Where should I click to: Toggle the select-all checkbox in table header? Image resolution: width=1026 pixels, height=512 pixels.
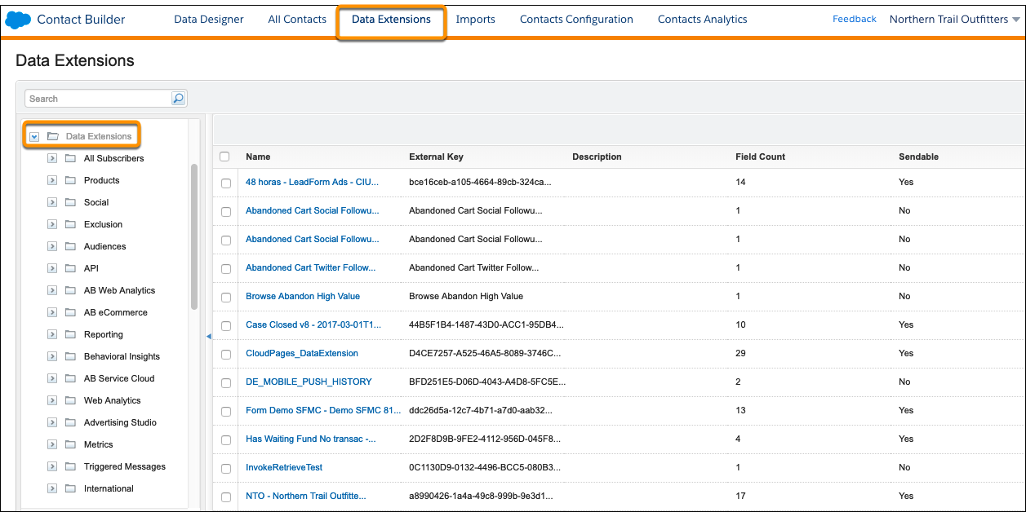[225, 157]
